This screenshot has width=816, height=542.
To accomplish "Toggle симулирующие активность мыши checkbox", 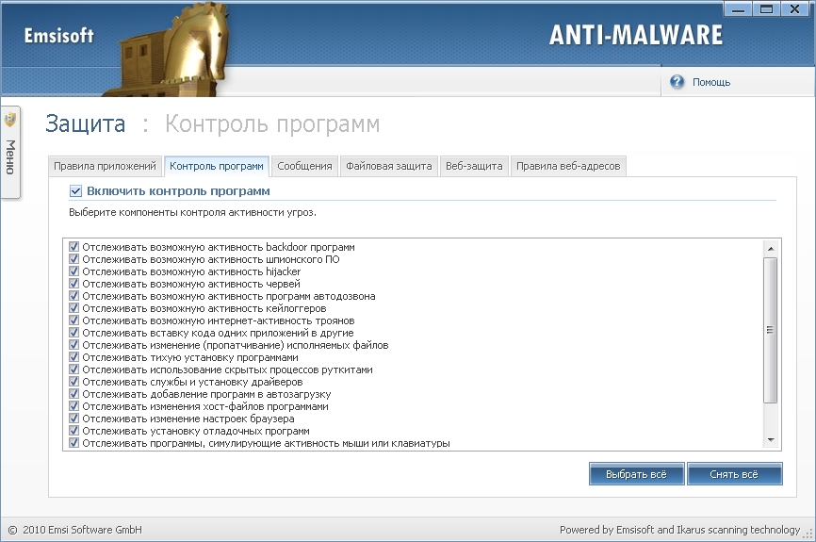I will click(x=73, y=443).
